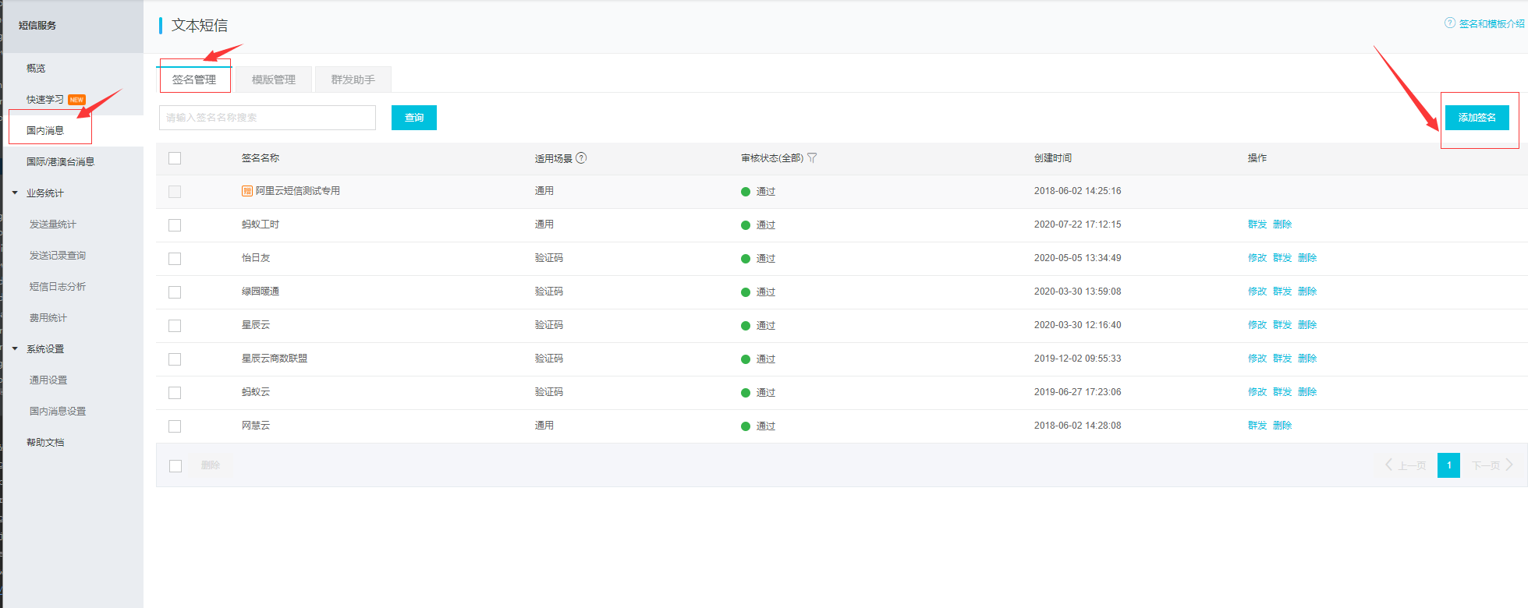Click 删除 for 蚂蚁工时
This screenshot has height=608, width=1528.
1282,224
